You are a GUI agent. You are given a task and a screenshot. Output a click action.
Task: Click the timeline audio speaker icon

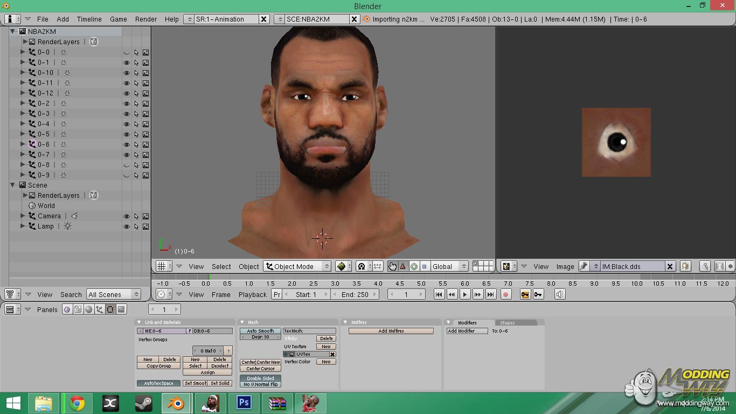(x=560, y=294)
